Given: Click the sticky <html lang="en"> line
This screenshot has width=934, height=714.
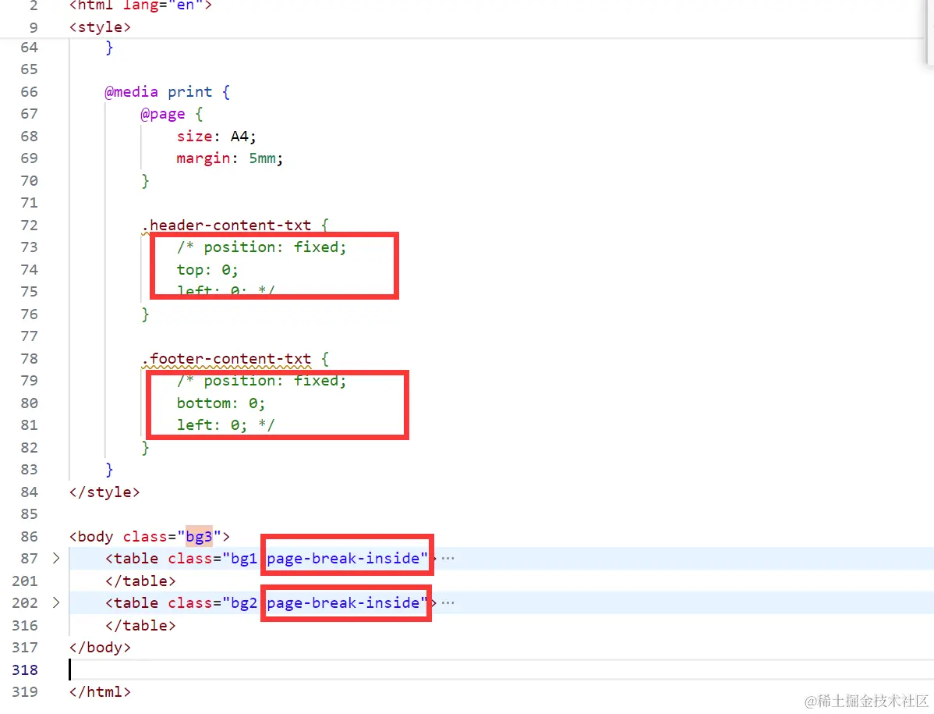Looking at the screenshot, I should click(140, 5).
